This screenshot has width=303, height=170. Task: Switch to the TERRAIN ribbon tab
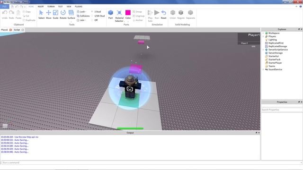click(51, 7)
